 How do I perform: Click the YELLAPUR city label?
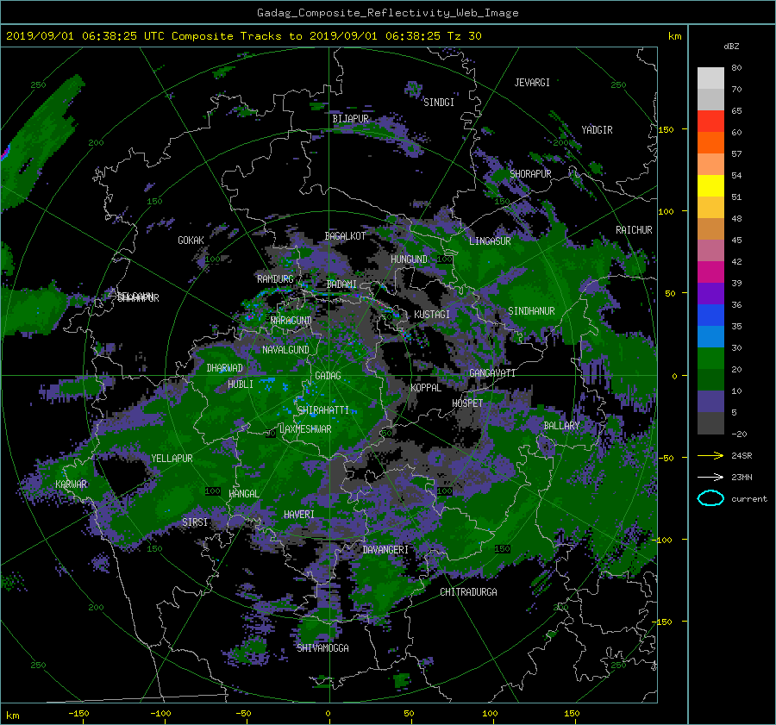coord(172,459)
